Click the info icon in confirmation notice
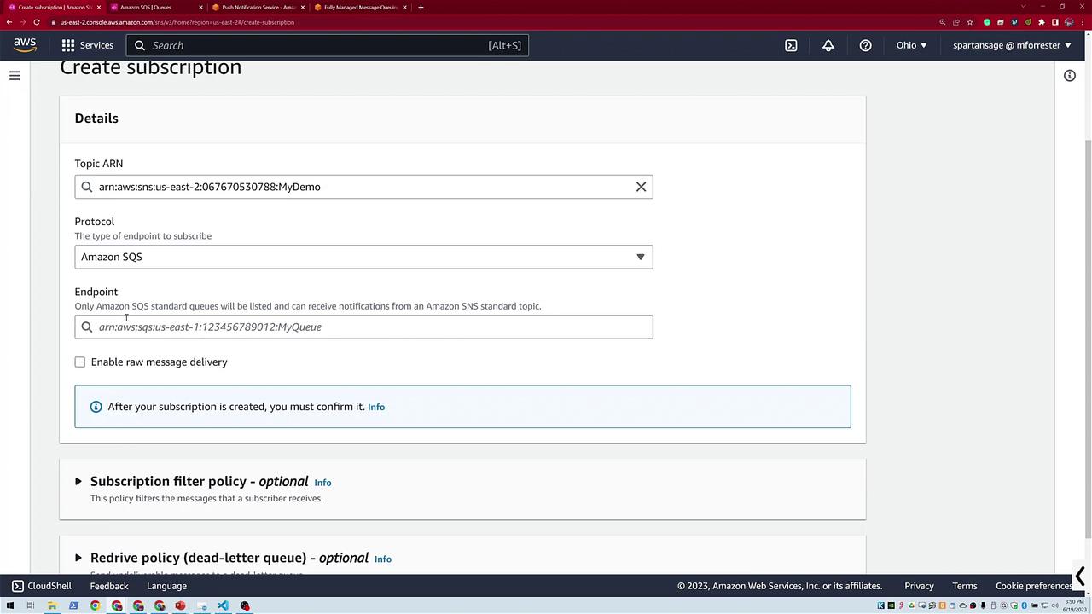Image resolution: width=1092 pixels, height=614 pixels. click(96, 407)
